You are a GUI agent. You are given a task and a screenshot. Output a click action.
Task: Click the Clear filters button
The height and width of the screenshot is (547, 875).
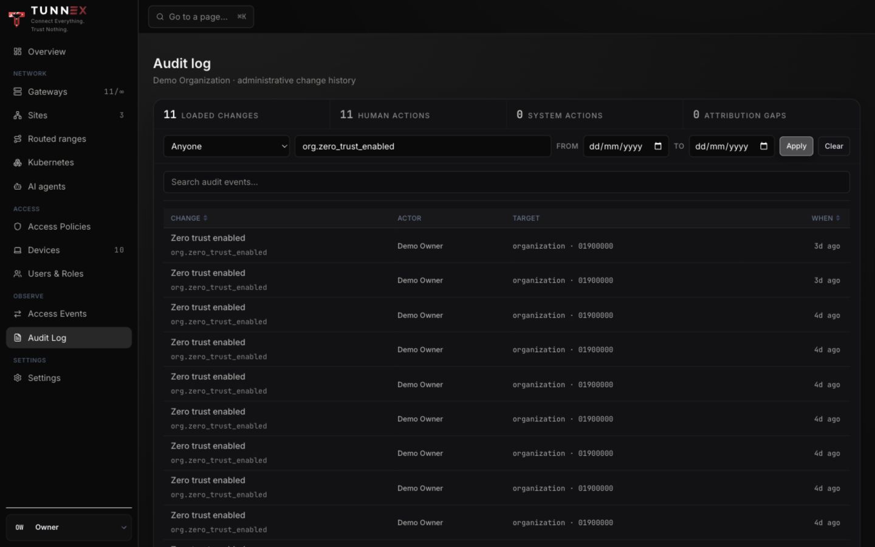point(834,146)
